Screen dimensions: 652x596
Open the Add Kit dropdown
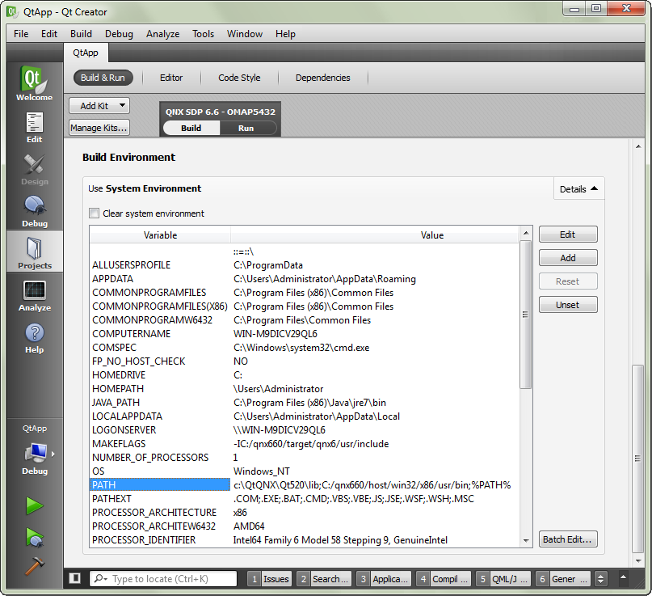pos(99,106)
